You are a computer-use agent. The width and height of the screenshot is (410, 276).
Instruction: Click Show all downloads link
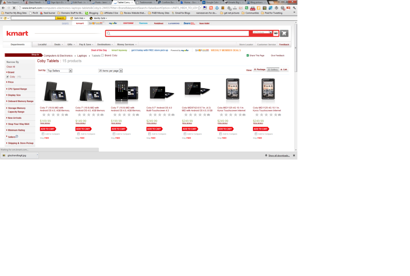279,156
